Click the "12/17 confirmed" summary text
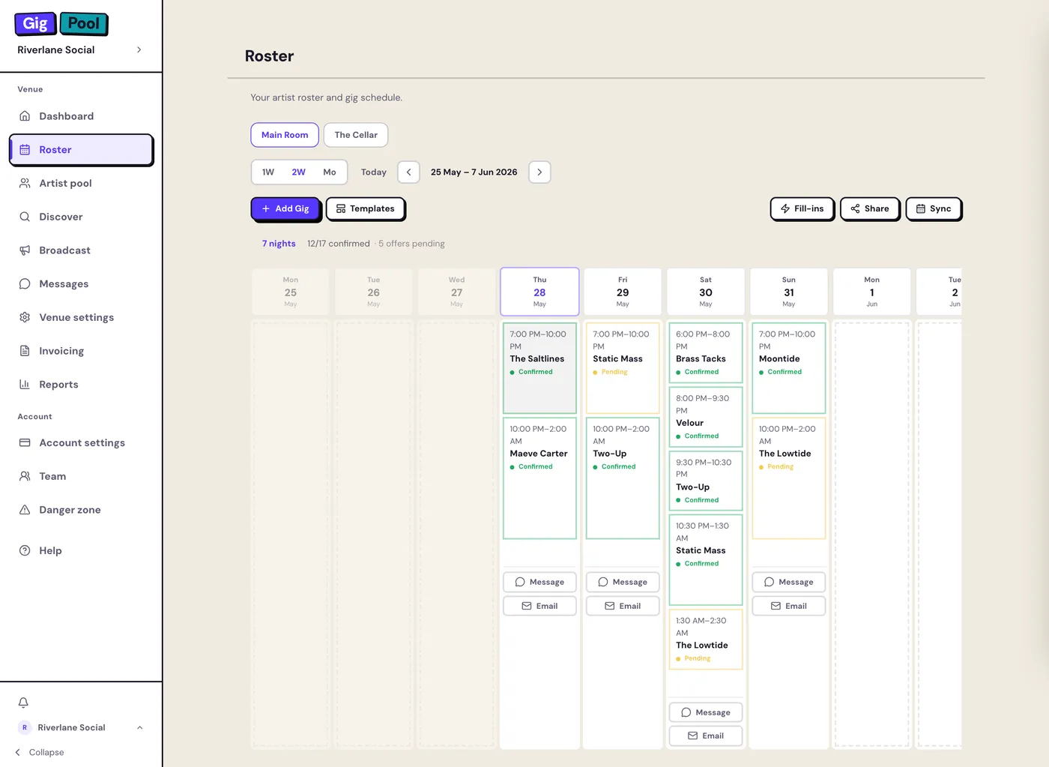Screen dimensions: 1049x767 [x=339, y=244]
